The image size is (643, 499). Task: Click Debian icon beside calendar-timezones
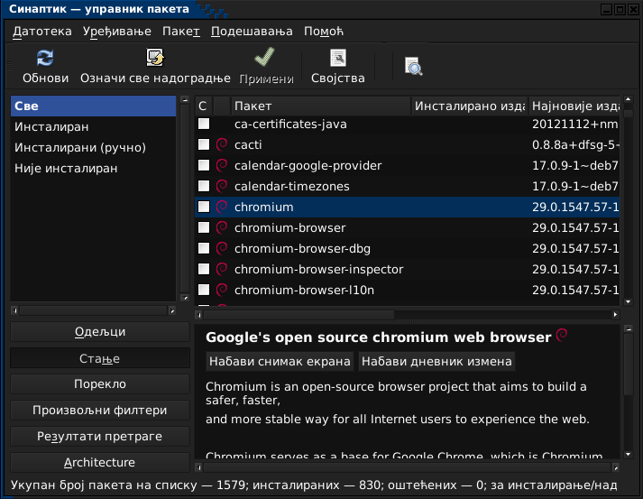222,186
